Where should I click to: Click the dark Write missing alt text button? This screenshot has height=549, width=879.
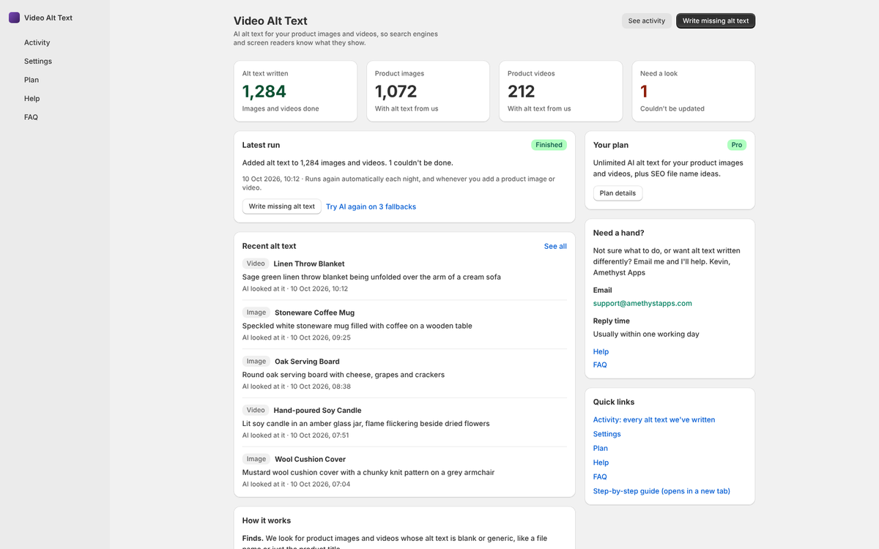(x=716, y=21)
